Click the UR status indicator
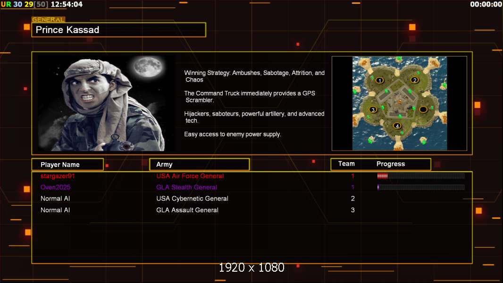 [x=6, y=5]
